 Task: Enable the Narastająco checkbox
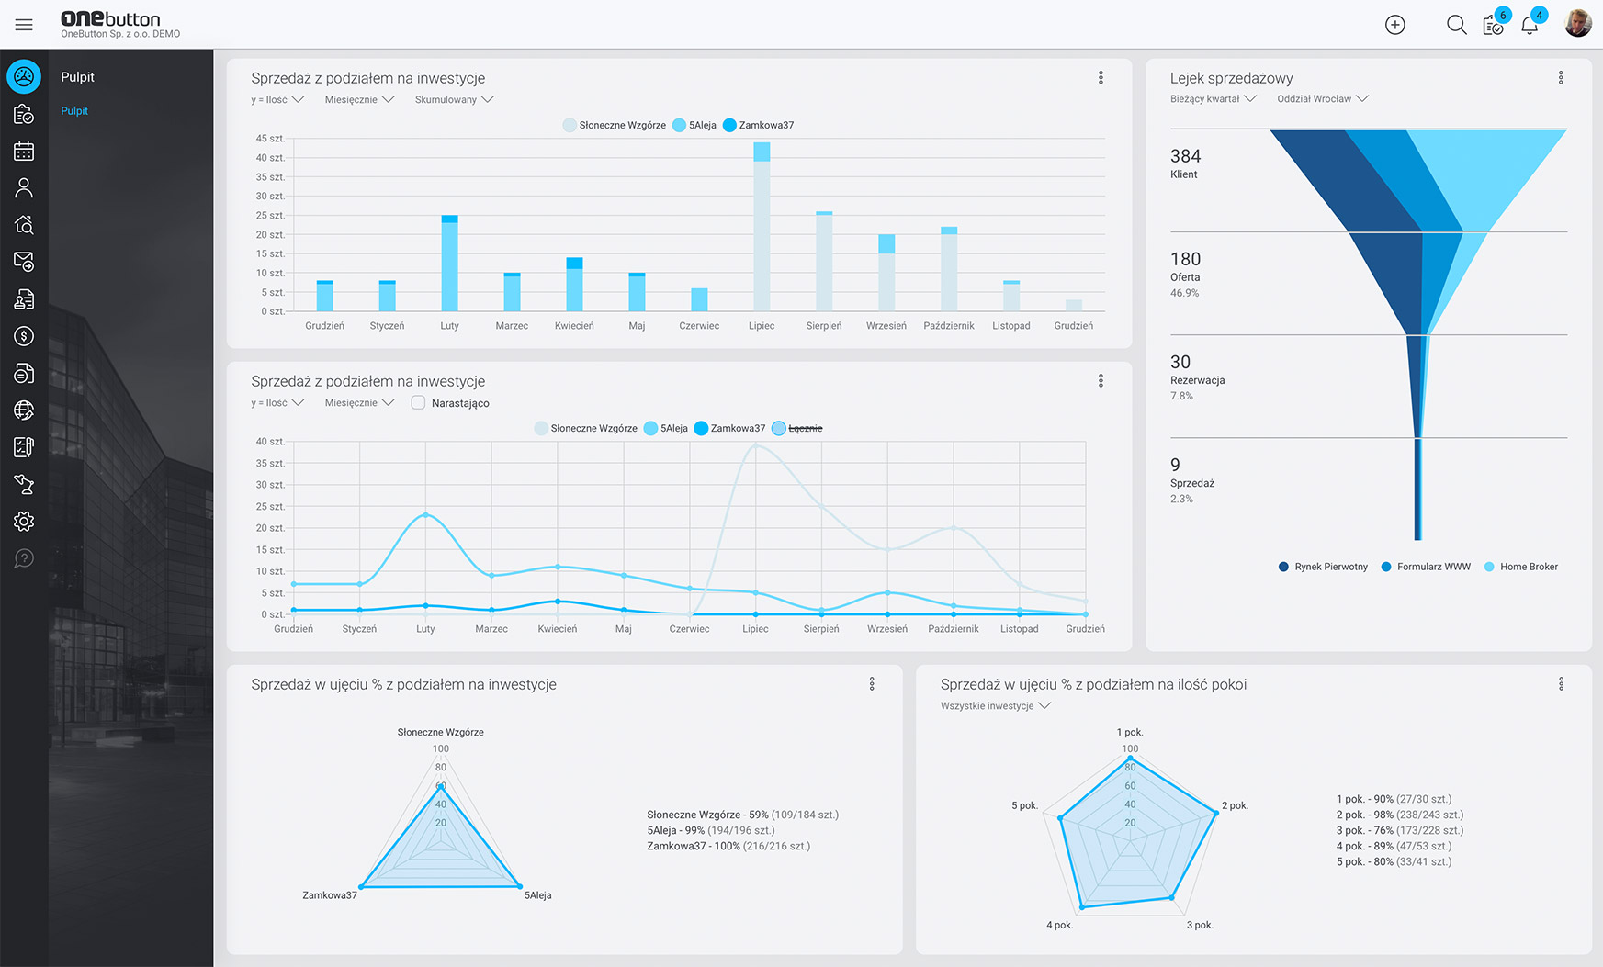pyautogui.click(x=418, y=402)
